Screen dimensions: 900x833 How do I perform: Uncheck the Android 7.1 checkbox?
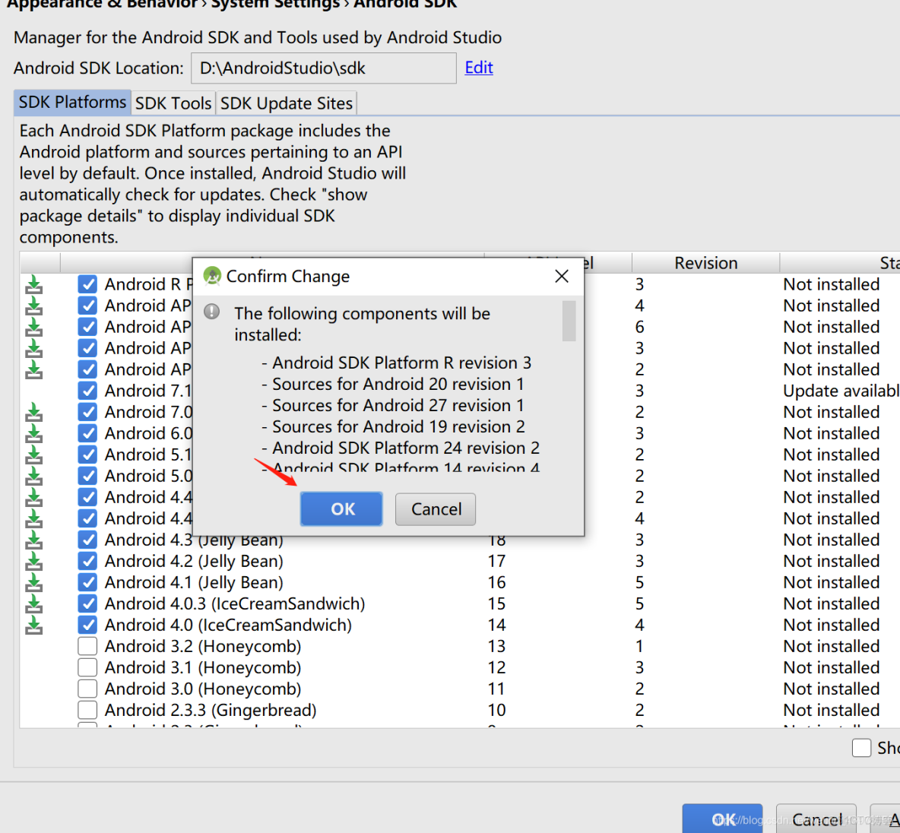tap(87, 391)
